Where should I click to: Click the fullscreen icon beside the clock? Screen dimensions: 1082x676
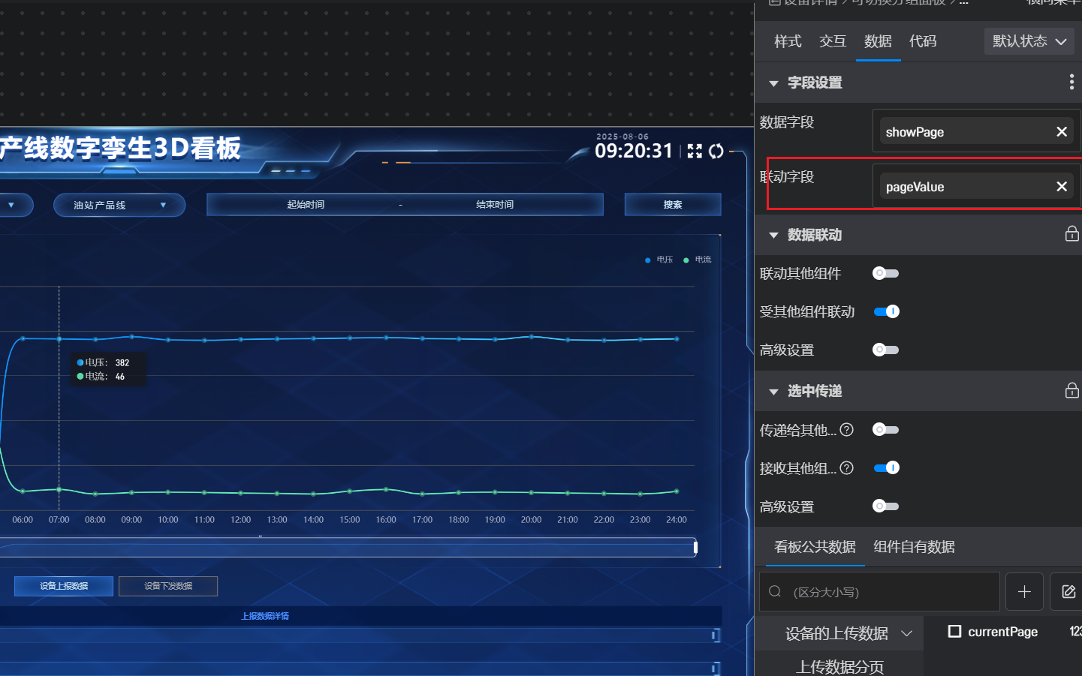(695, 151)
